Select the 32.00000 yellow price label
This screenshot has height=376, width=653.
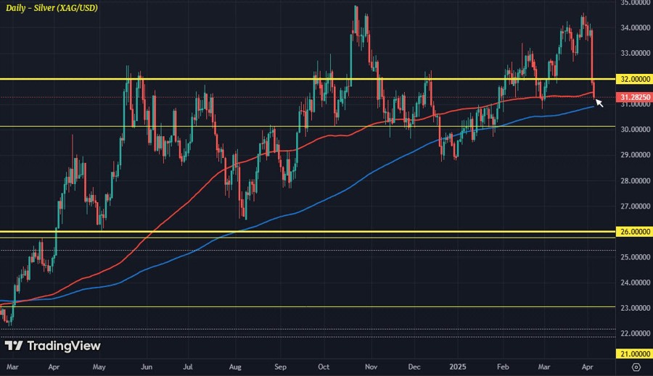[x=634, y=79]
